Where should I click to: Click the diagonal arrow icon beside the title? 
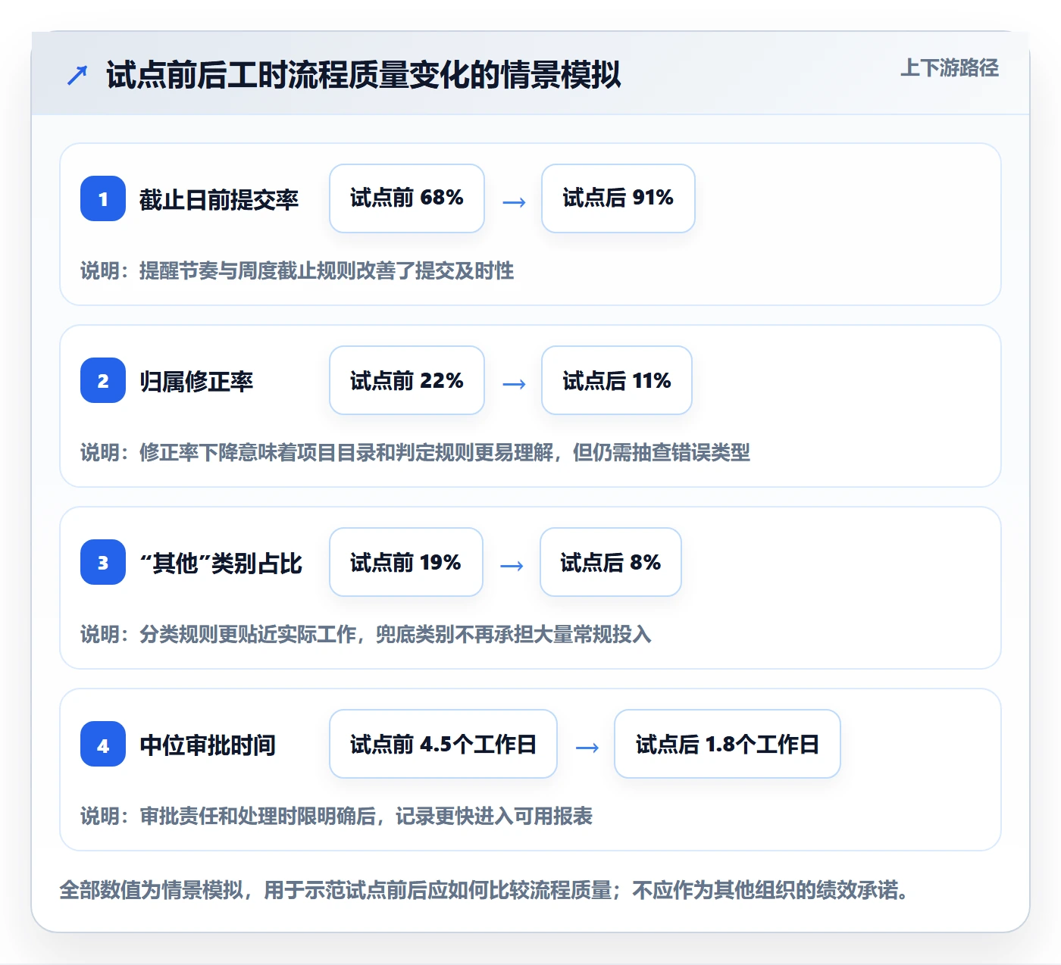pyautogui.click(x=77, y=75)
